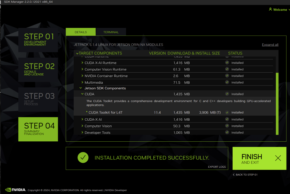Switch to the Details tab
Viewport: 290px width, 194px height.
81,32
